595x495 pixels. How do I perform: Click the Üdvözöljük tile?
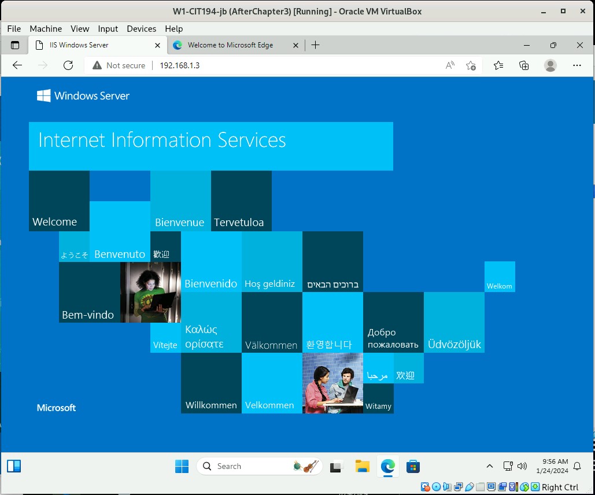click(454, 322)
